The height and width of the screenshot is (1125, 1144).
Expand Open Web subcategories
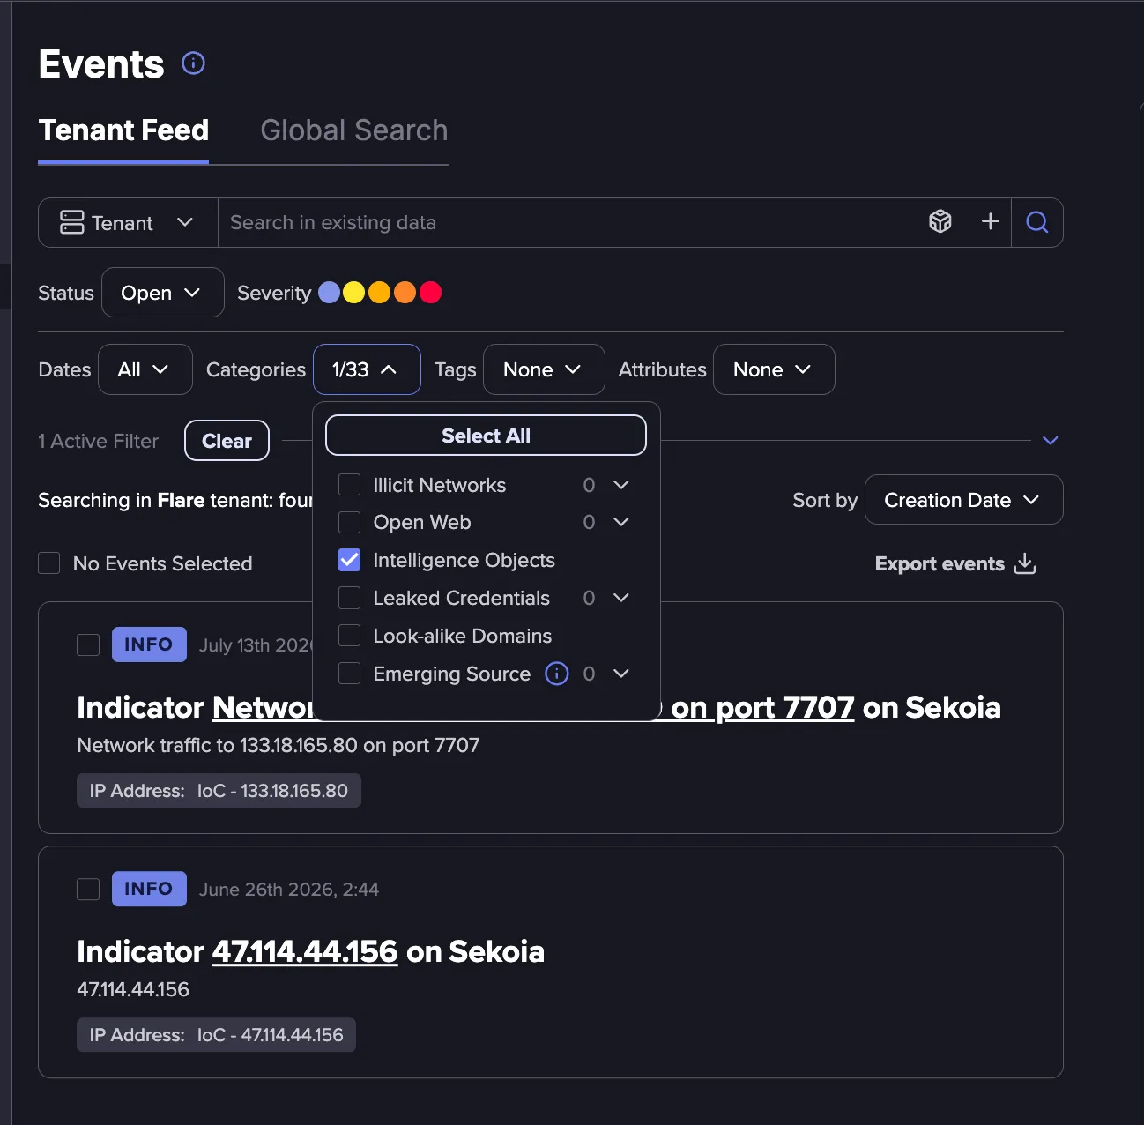pos(621,522)
